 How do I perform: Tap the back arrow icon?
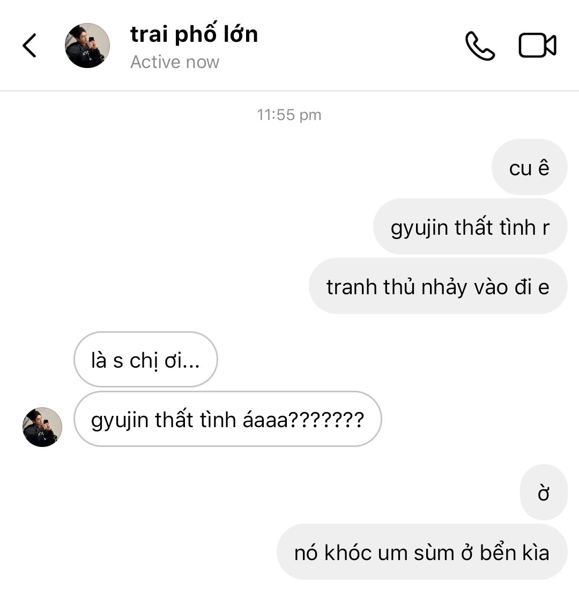[x=29, y=46]
